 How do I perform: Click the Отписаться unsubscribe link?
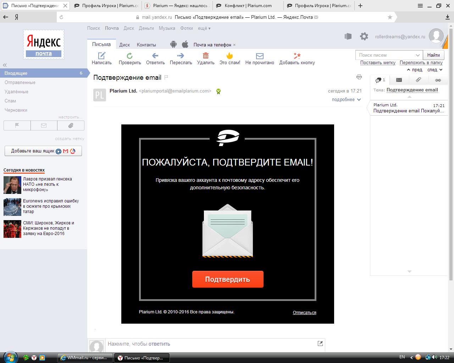(x=304, y=312)
